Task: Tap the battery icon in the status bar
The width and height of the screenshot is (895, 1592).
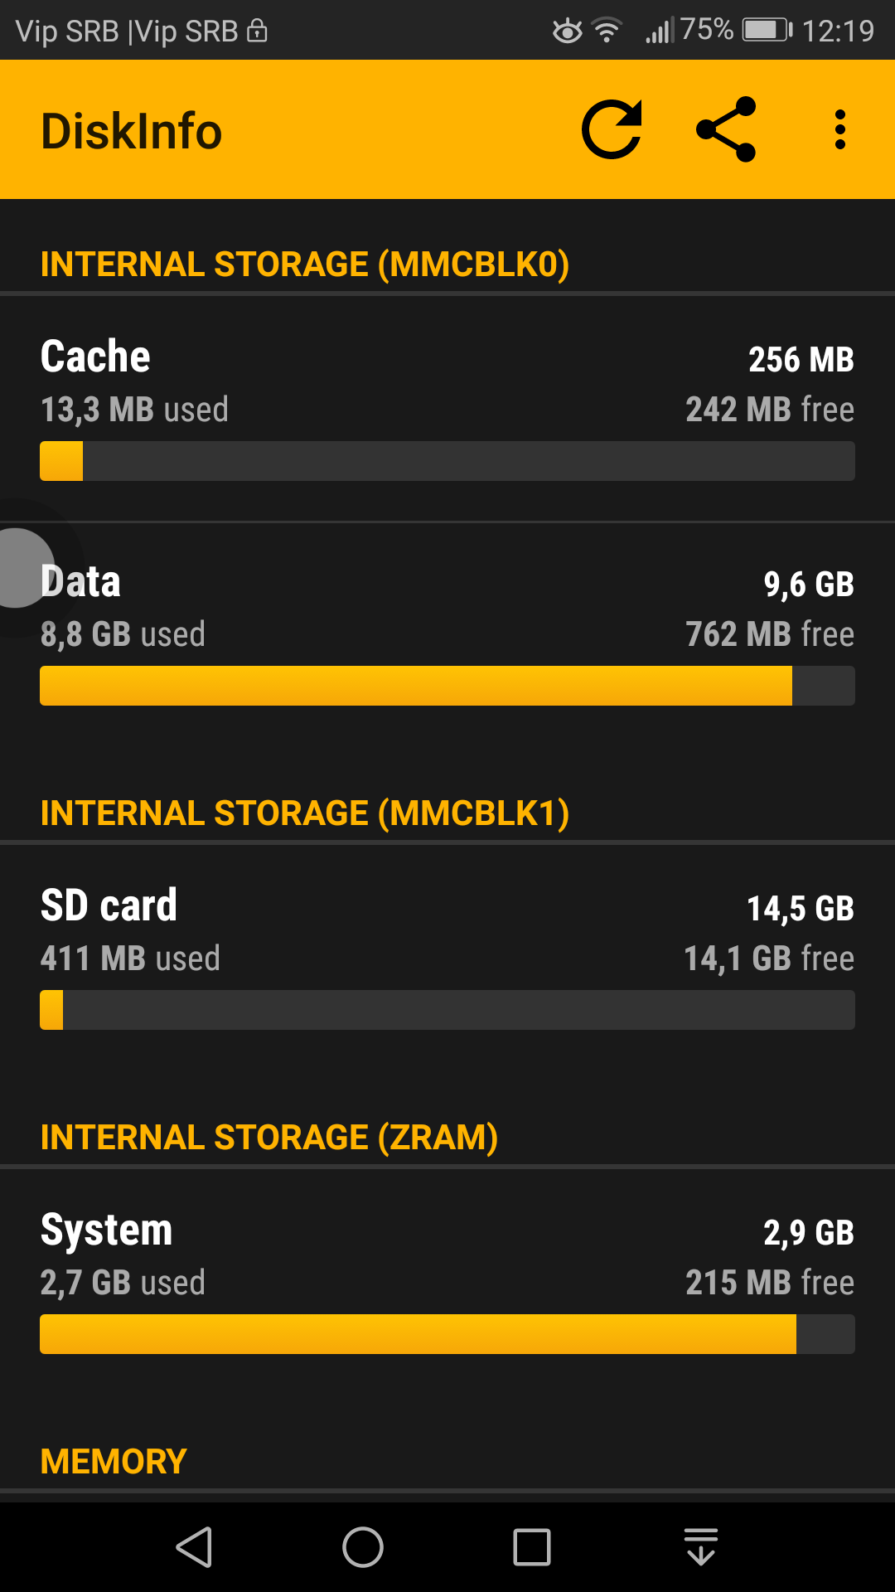Action: 767,31
